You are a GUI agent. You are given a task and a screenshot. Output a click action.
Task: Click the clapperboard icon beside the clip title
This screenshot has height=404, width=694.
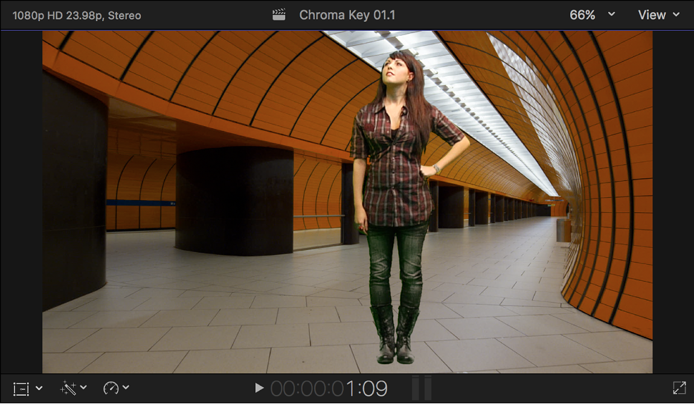pyautogui.click(x=278, y=14)
